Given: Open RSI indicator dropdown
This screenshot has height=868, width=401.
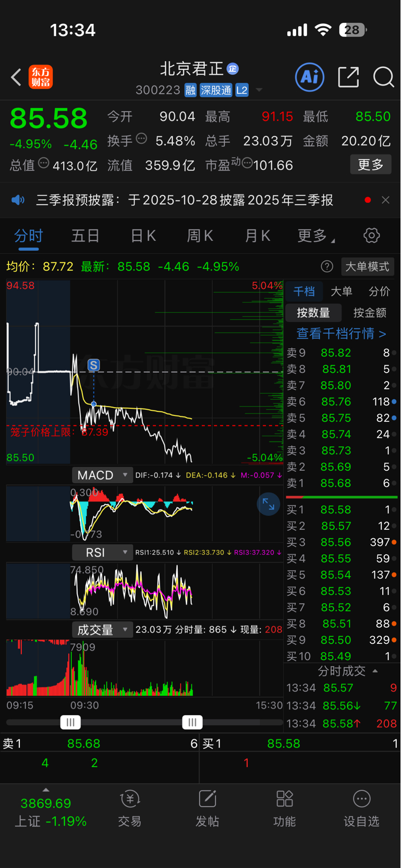Looking at the screenshot, I should pos(102,553).
